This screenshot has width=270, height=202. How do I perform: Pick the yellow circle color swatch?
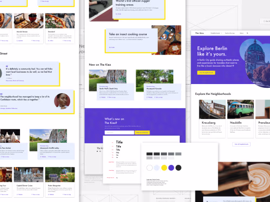tap(164, 168)
